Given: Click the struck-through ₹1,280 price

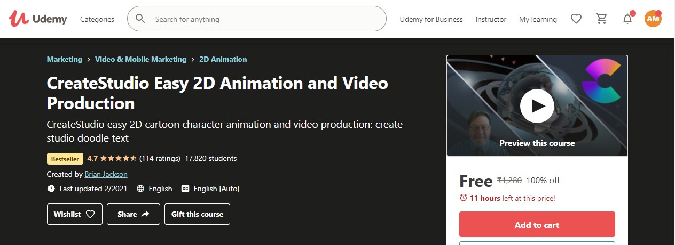Looking at the screenshot, I should click(x=509, y=181).
